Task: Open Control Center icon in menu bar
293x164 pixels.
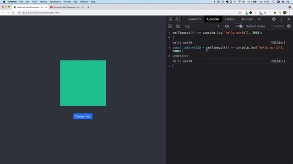Action: [288, 2]
